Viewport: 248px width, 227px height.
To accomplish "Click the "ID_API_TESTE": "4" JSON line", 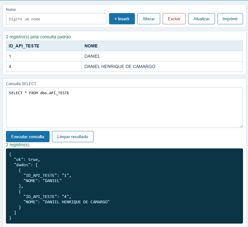I will pos(47,197).
